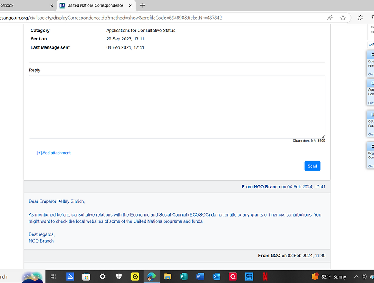Open the Favorites list icon
Screen dimensions: 374x283
[x=361, y=18]
